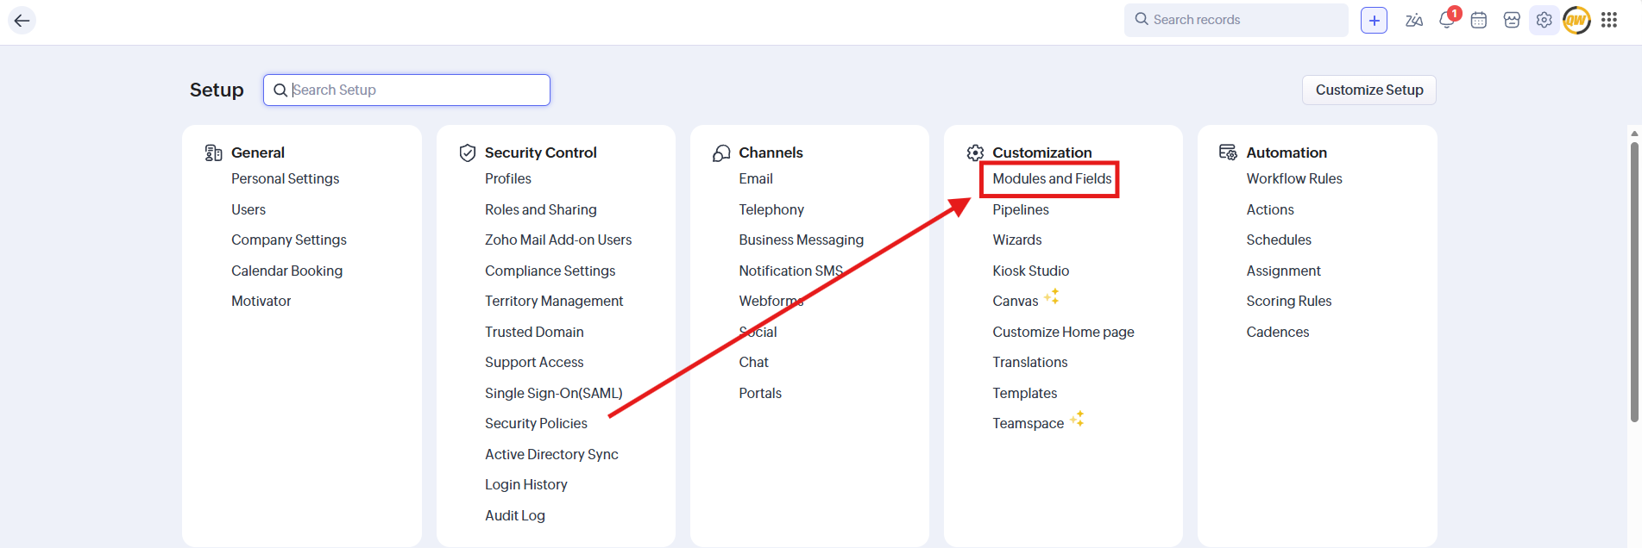Open Workflow Rules

click(1294, 178)
